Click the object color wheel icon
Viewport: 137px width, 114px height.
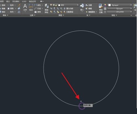[105, 5]
